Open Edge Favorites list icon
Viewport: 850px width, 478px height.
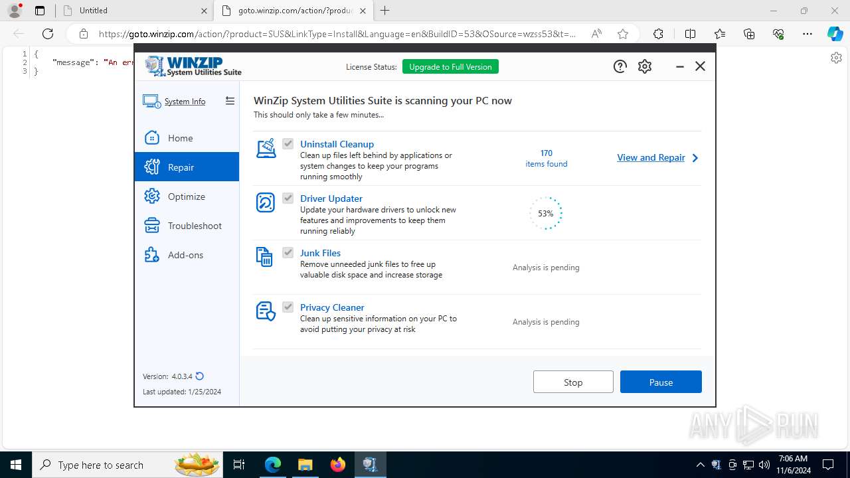[x=720, y=34]
